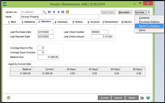The width and height of the screenshot is (165, 103).
Task: Click the Cancel button
Action: coord(118,98)
